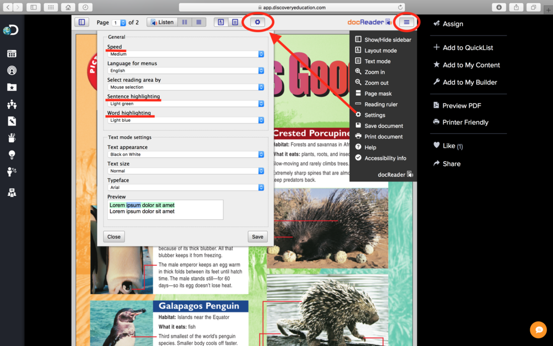
Task: Go back in Safari
Action: click(8, 7)
